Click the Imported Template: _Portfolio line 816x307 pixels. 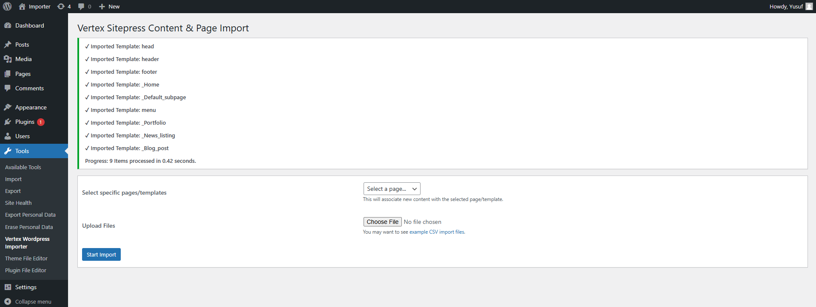(125, 123)
